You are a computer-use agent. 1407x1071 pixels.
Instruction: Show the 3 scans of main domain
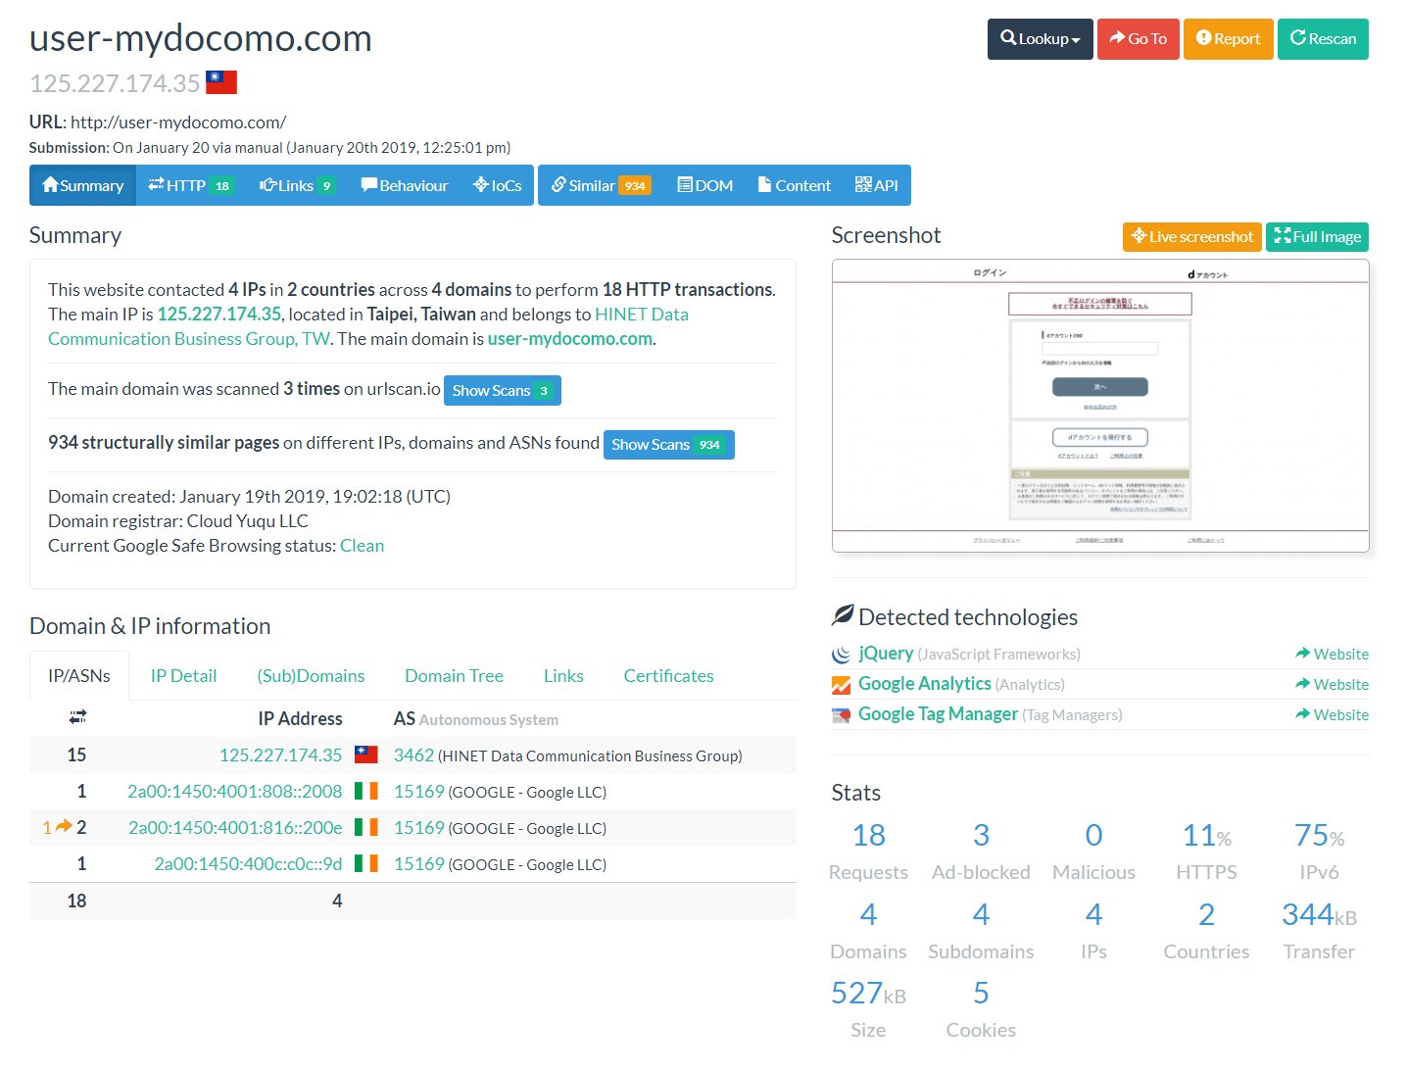pos(503,390)
